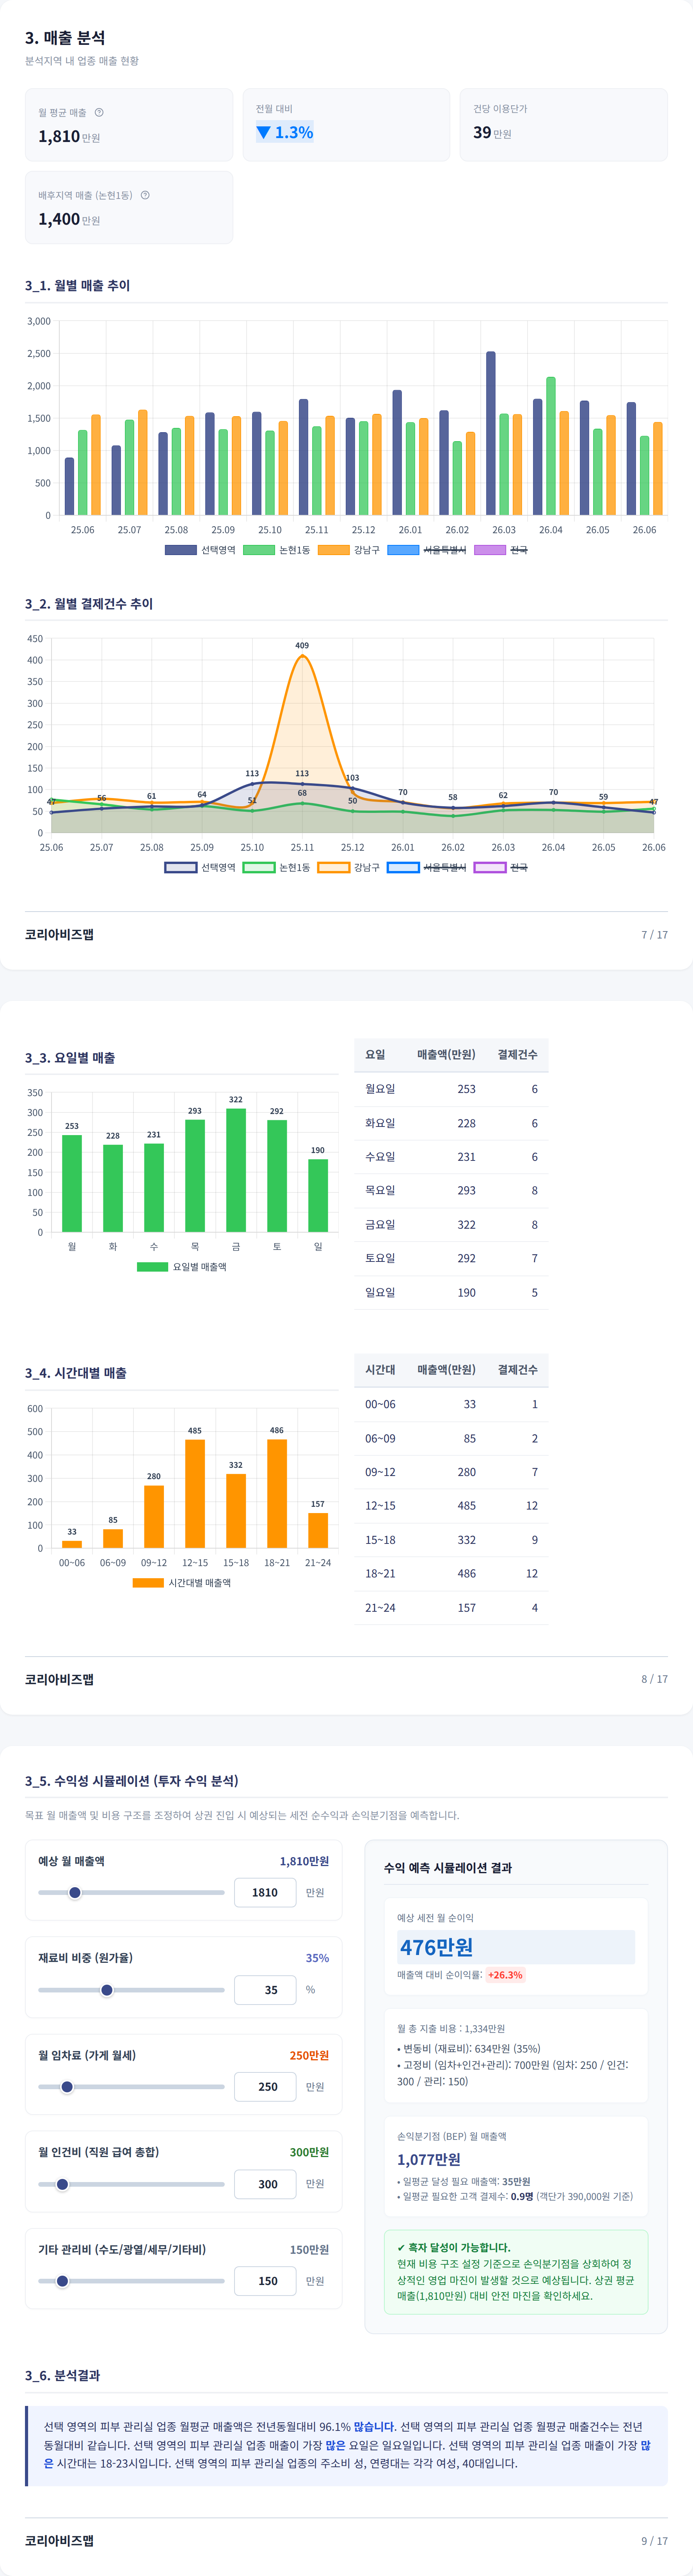
Task: Toggle 논현1동 legend in 월별 결제건수 추이 chart
Action: point(277,867)
